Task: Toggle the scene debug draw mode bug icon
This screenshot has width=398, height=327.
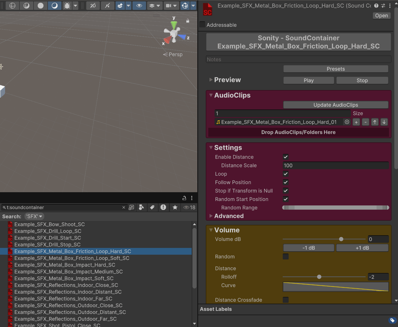Action: 67,6
